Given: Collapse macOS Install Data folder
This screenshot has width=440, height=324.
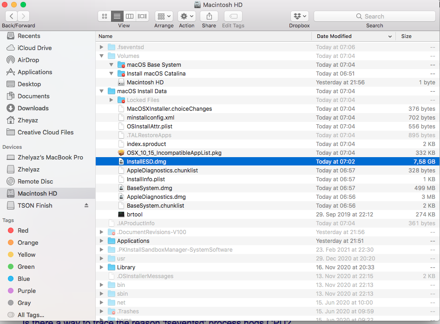Looking at the screenshot, I should pos(102,91).
